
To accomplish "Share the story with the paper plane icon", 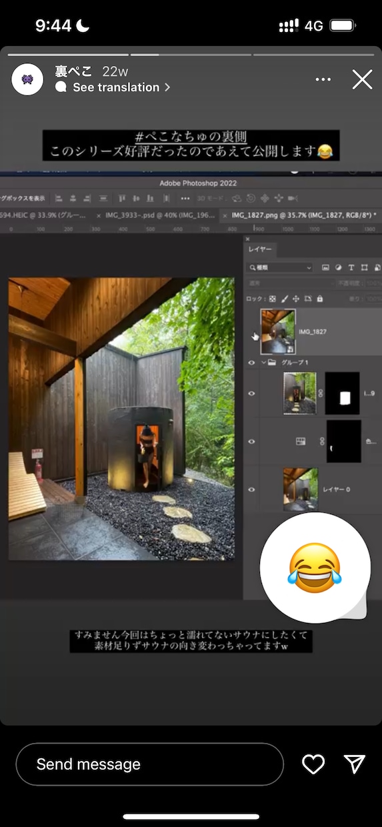I will pos(355,764).
